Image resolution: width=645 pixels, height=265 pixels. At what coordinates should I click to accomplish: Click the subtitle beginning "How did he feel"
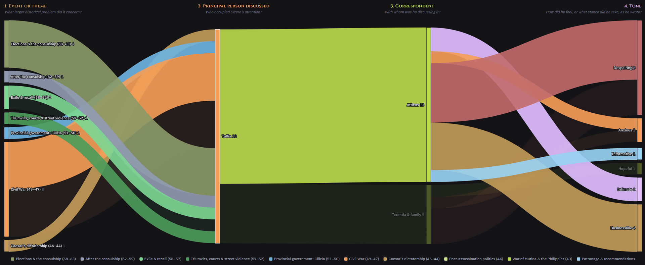tap(594, 12)
